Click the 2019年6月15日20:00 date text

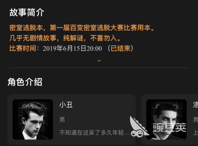point(72,48)
